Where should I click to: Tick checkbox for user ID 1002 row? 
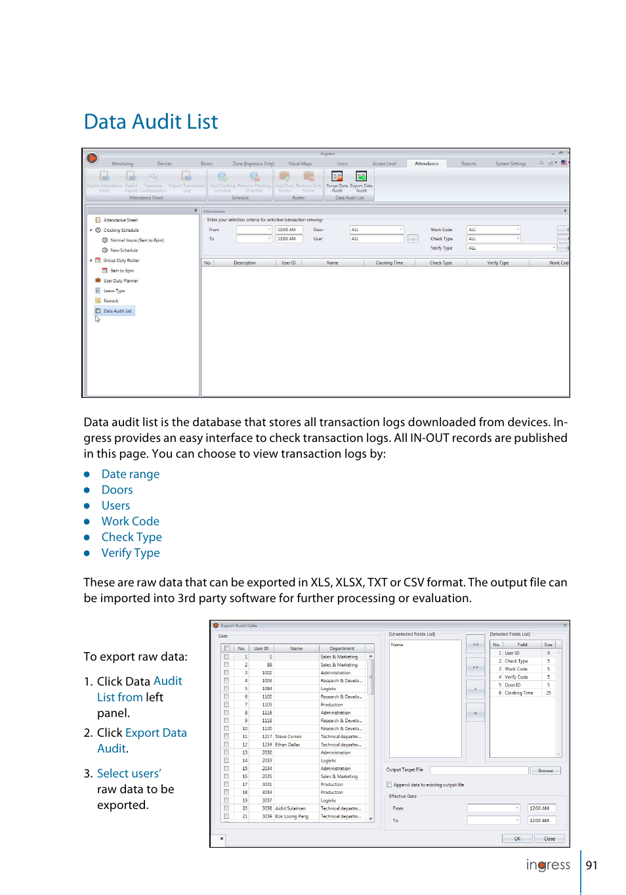click(x=226, y=672)
